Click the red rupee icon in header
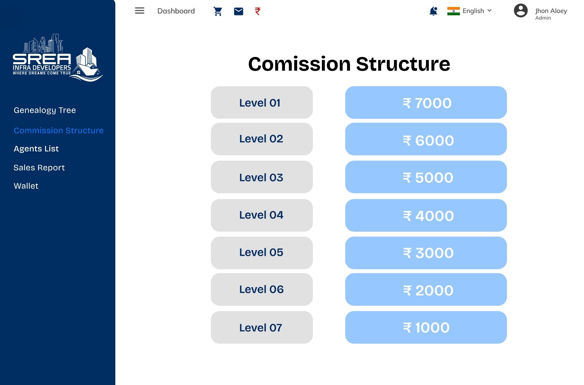584x385 pixels. pos(258,11)
